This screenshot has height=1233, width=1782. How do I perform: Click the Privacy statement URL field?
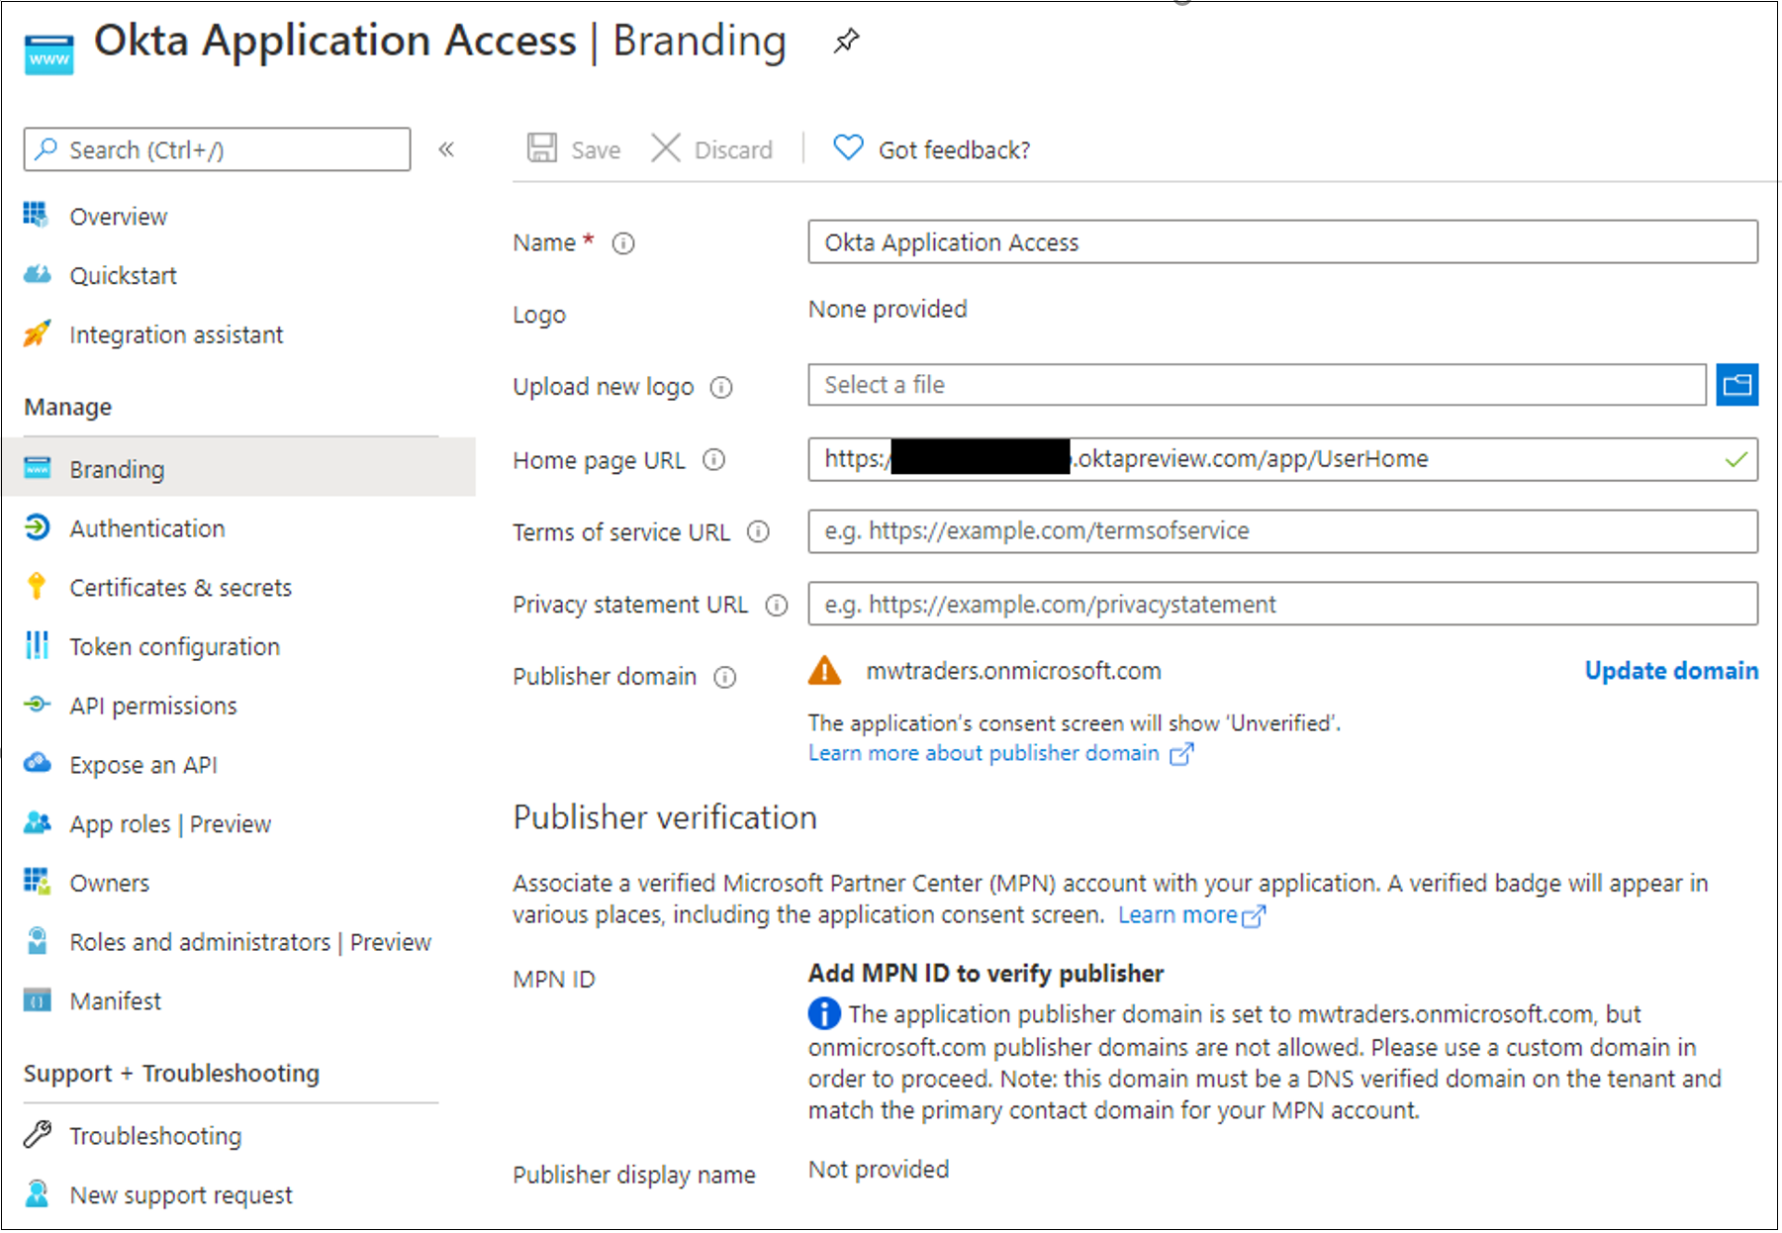[1282, 605]
